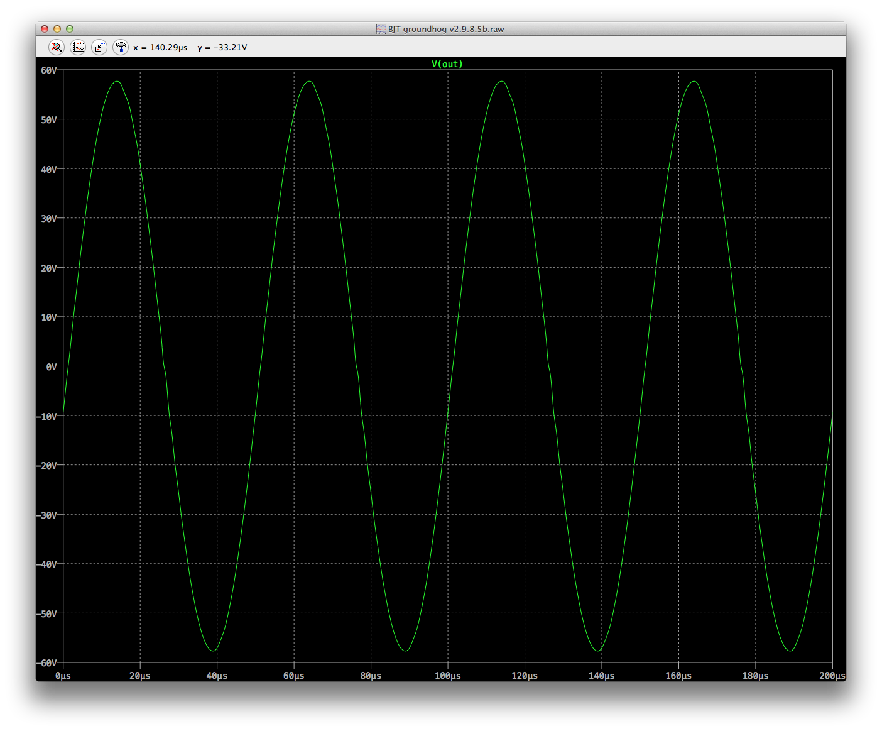
Task: Click the 80µs time axis label
Action: click(x=371, y=676)
